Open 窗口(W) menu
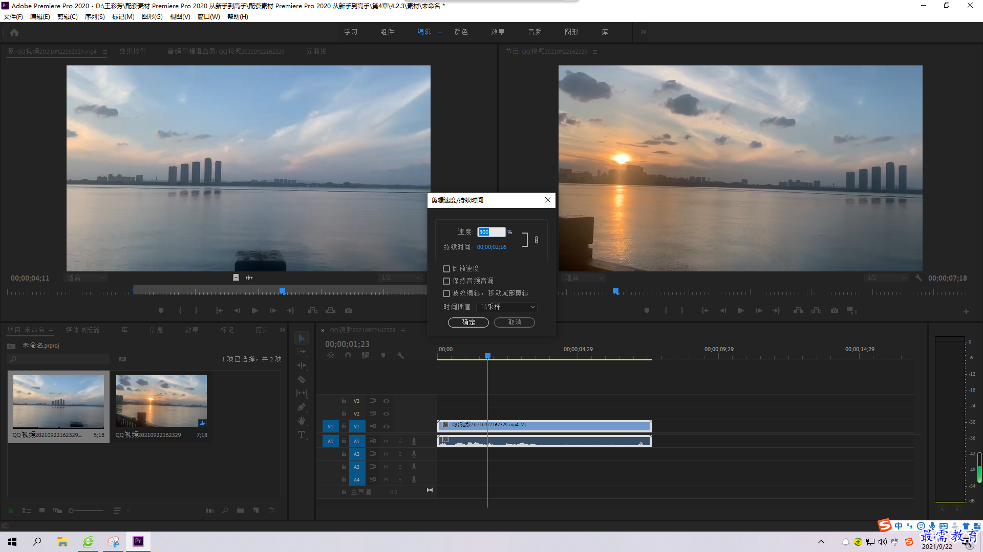This screenshot has width=983, height=552. [x=208, y=17]
